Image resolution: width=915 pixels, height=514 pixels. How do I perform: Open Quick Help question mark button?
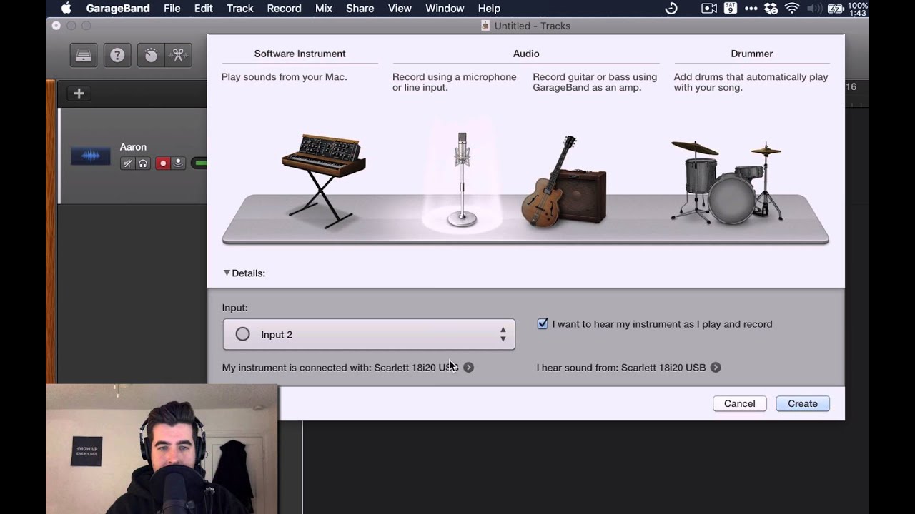117,55
